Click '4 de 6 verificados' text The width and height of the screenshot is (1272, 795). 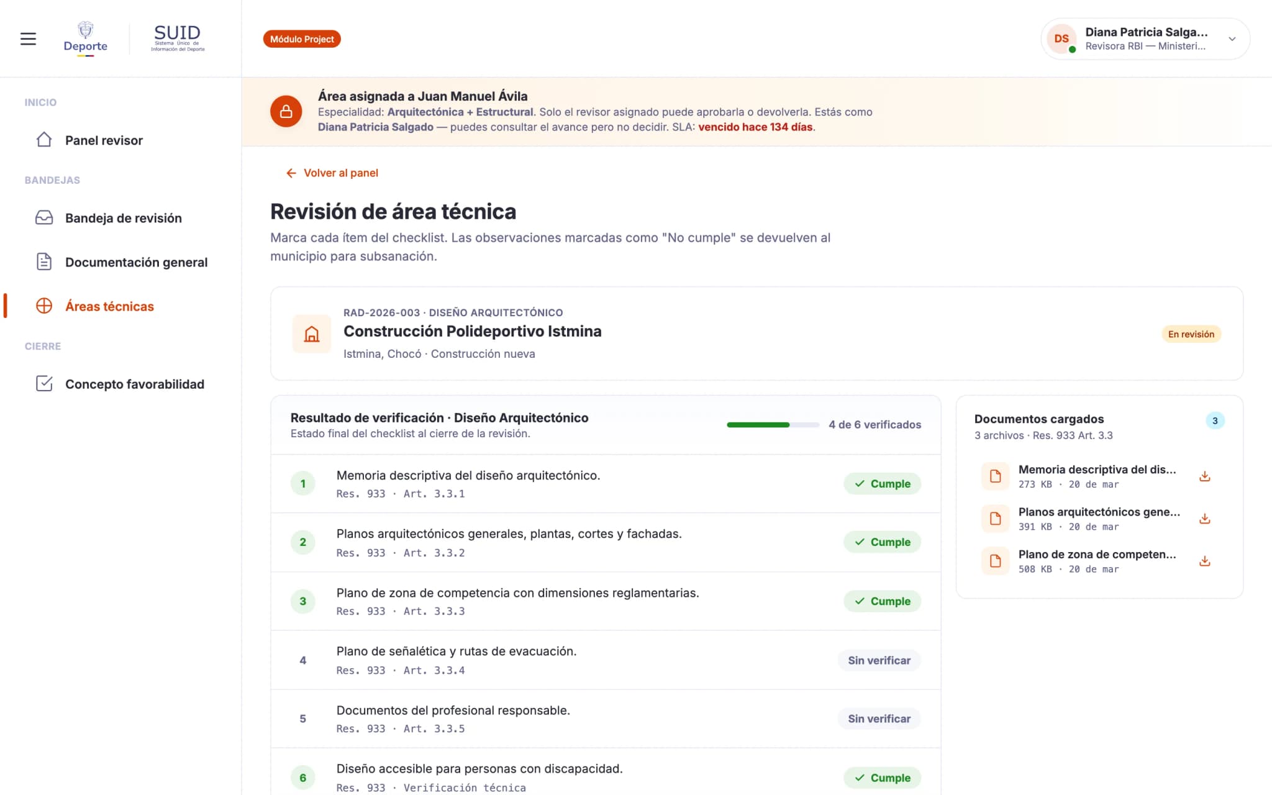[x=874, y=424]
